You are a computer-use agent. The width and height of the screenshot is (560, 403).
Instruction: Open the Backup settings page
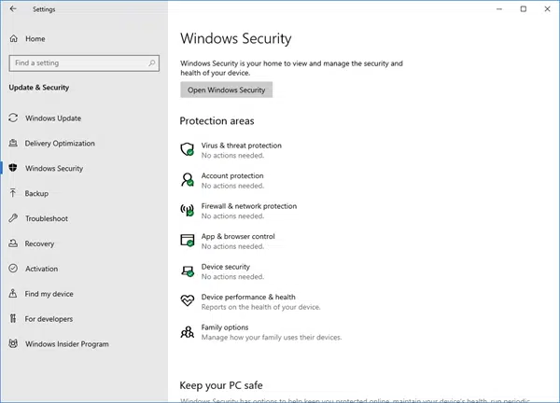36,194
